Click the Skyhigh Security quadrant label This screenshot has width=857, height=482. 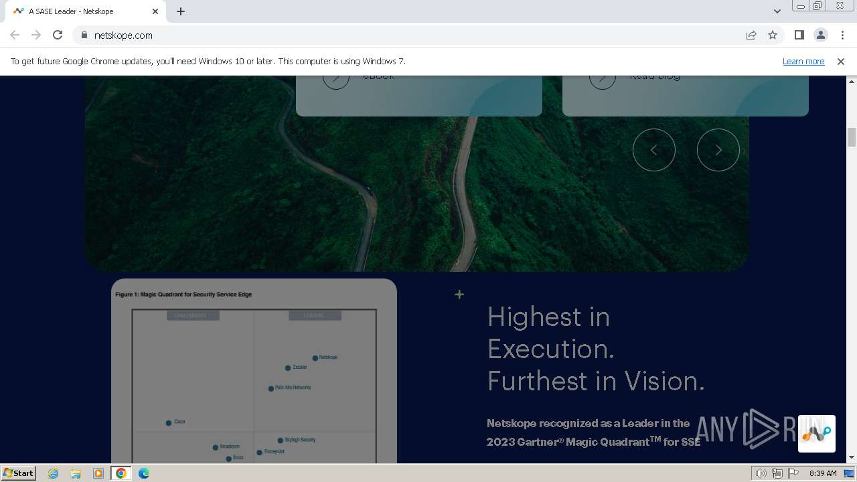[300, 440]
